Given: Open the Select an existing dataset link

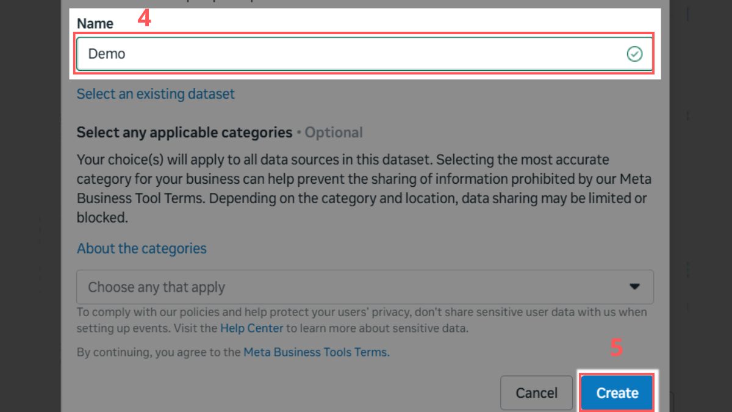Looking at the screenshot, I should coord(156,94).
